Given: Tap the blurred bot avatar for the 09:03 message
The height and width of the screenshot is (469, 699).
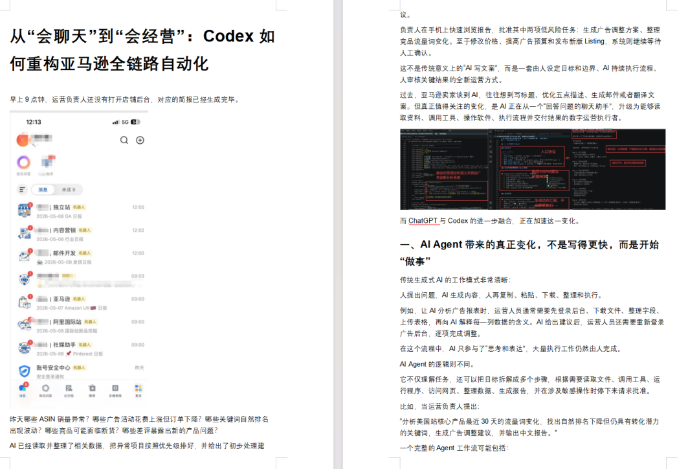Looking at the screenshot, I should pyautogui.click(x=25, y=279).
